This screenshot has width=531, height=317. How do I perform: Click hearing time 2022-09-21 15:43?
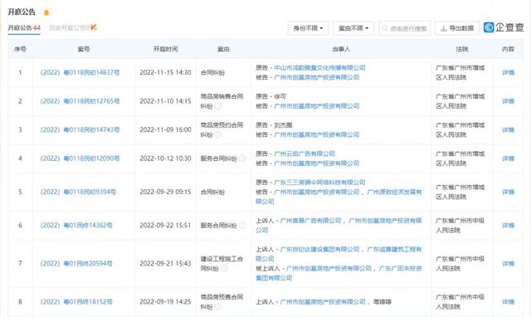click(x=165, y=264)
